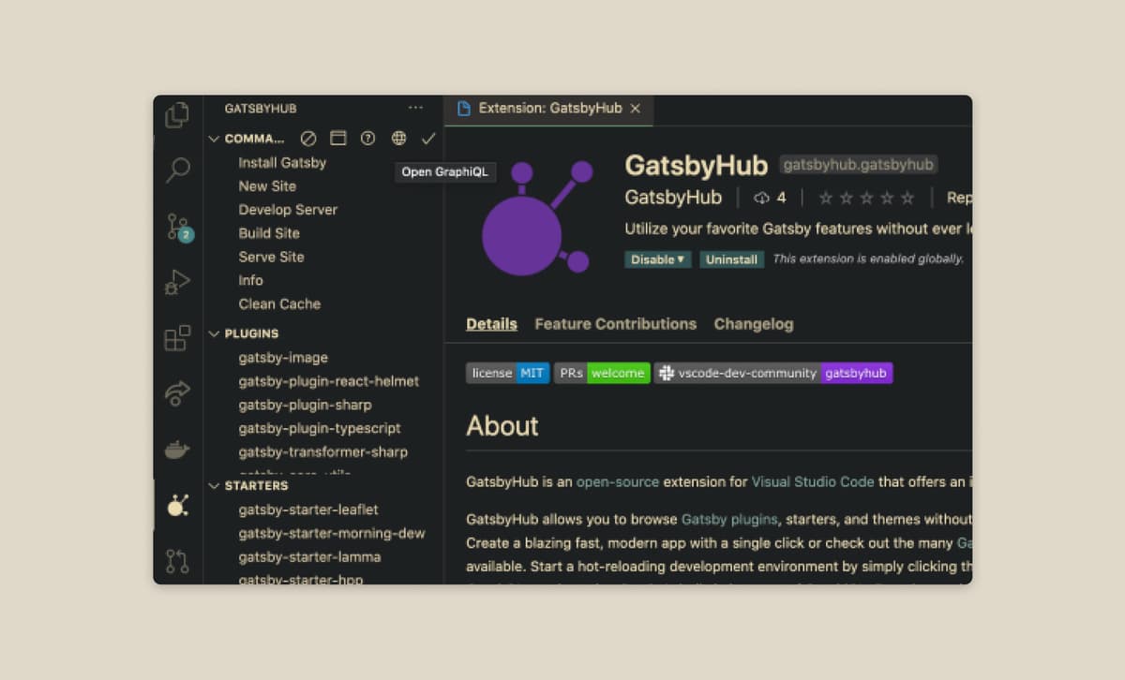Select gatsby-plugin-react-helmet plugin
This screenshot has height=680, width=1125.
pyautogui.click(x=329, y=381)
